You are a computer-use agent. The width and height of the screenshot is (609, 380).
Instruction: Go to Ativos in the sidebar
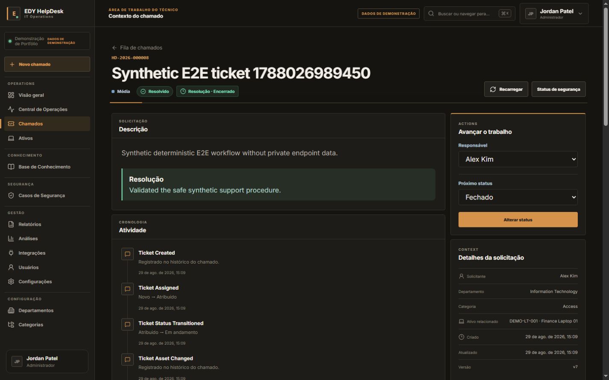(x=47, y=138)
